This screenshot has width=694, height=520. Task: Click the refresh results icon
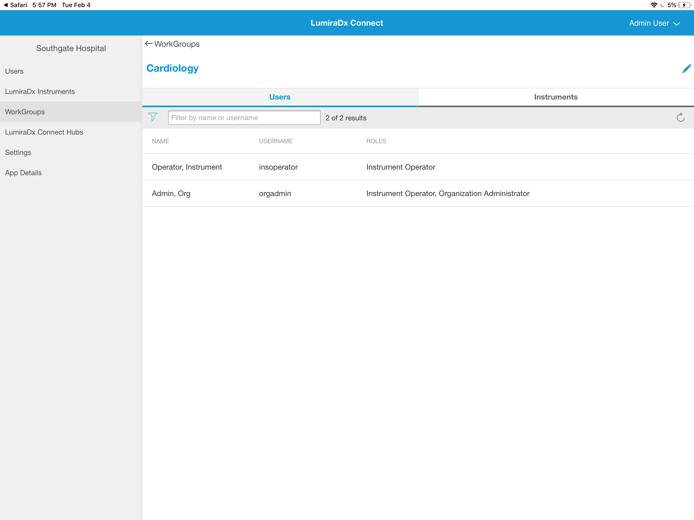[x=680, y=118]
